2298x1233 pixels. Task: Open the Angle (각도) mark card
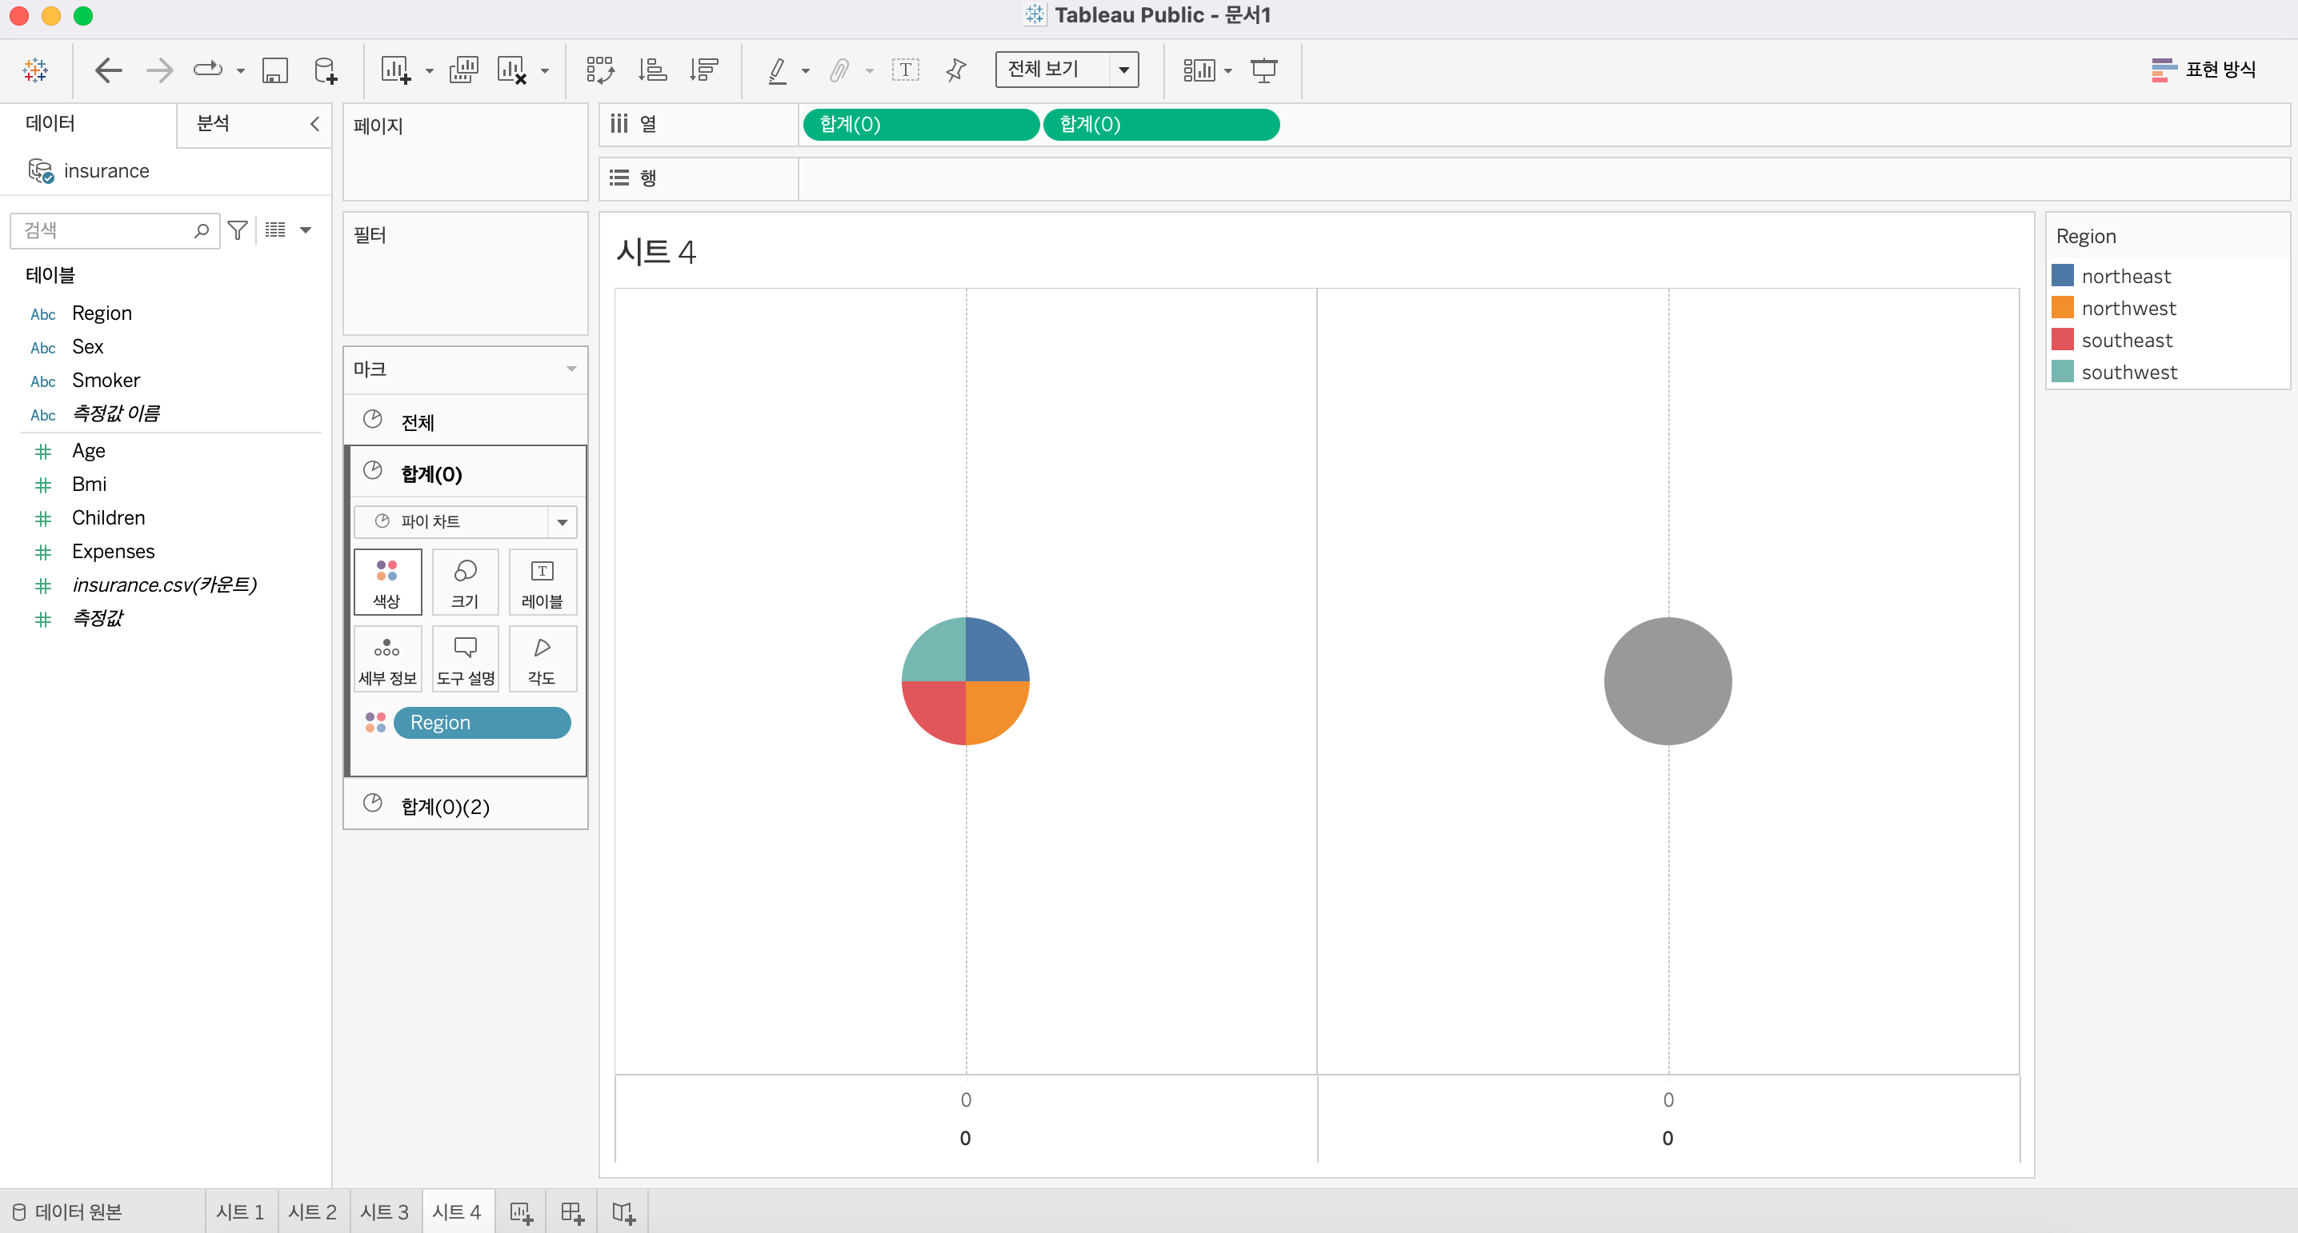click(x=542, y=659)
